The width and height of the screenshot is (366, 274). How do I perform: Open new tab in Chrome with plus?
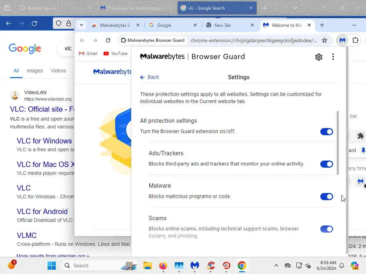click(322, 25)
